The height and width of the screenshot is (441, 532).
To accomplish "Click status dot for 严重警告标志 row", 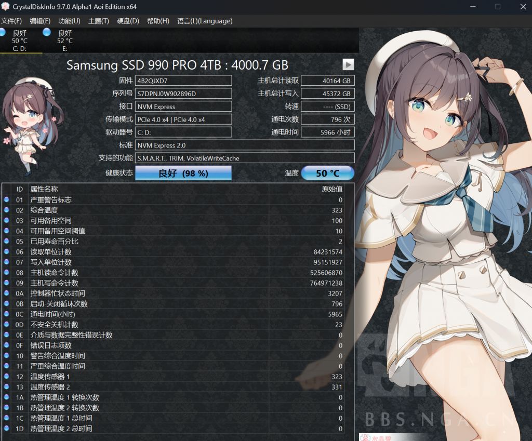I will pyautogui.click(x=6, y=199).
